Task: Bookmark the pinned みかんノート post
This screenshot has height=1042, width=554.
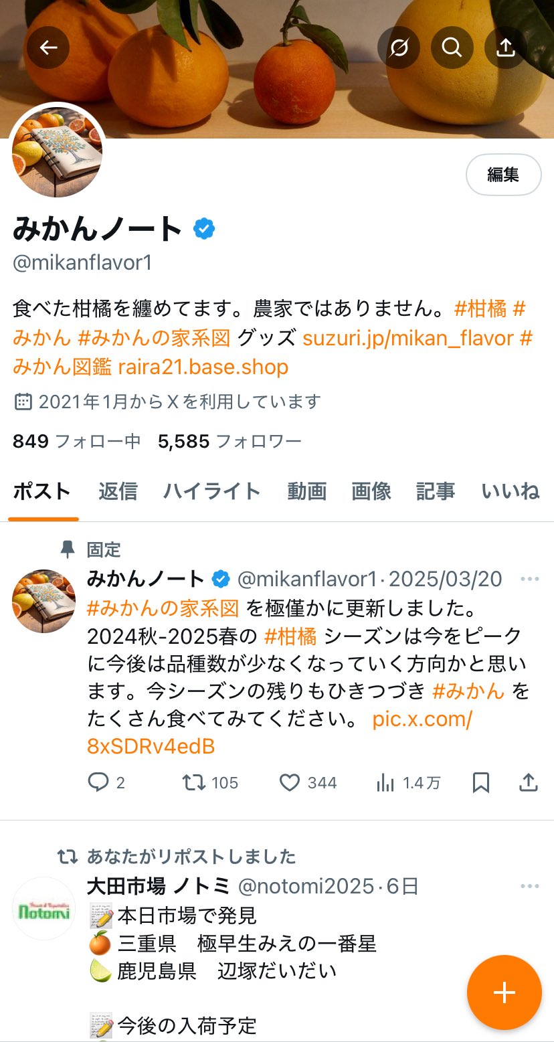Action: click(481, 782)
